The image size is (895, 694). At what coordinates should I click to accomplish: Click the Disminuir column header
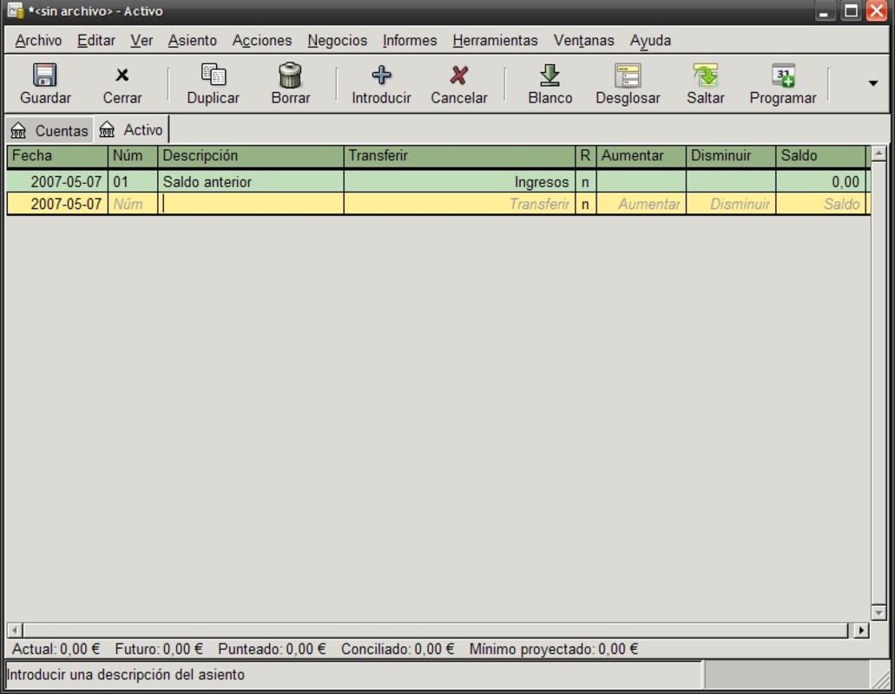[731, 155]
